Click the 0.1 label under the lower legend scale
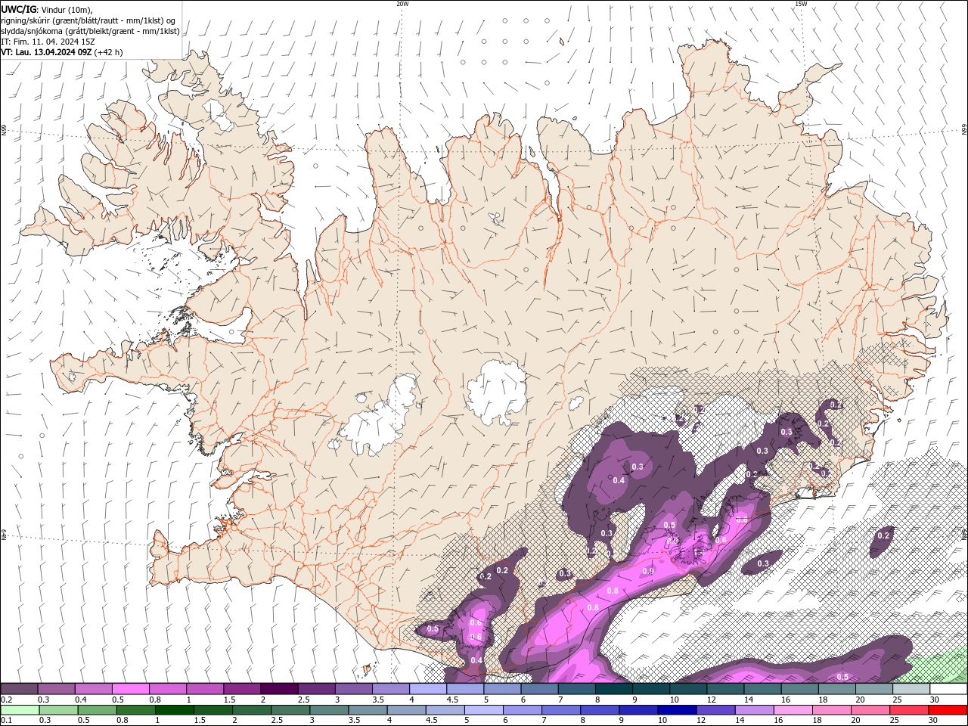Screen dimensions: 968x726 point(6,720)
